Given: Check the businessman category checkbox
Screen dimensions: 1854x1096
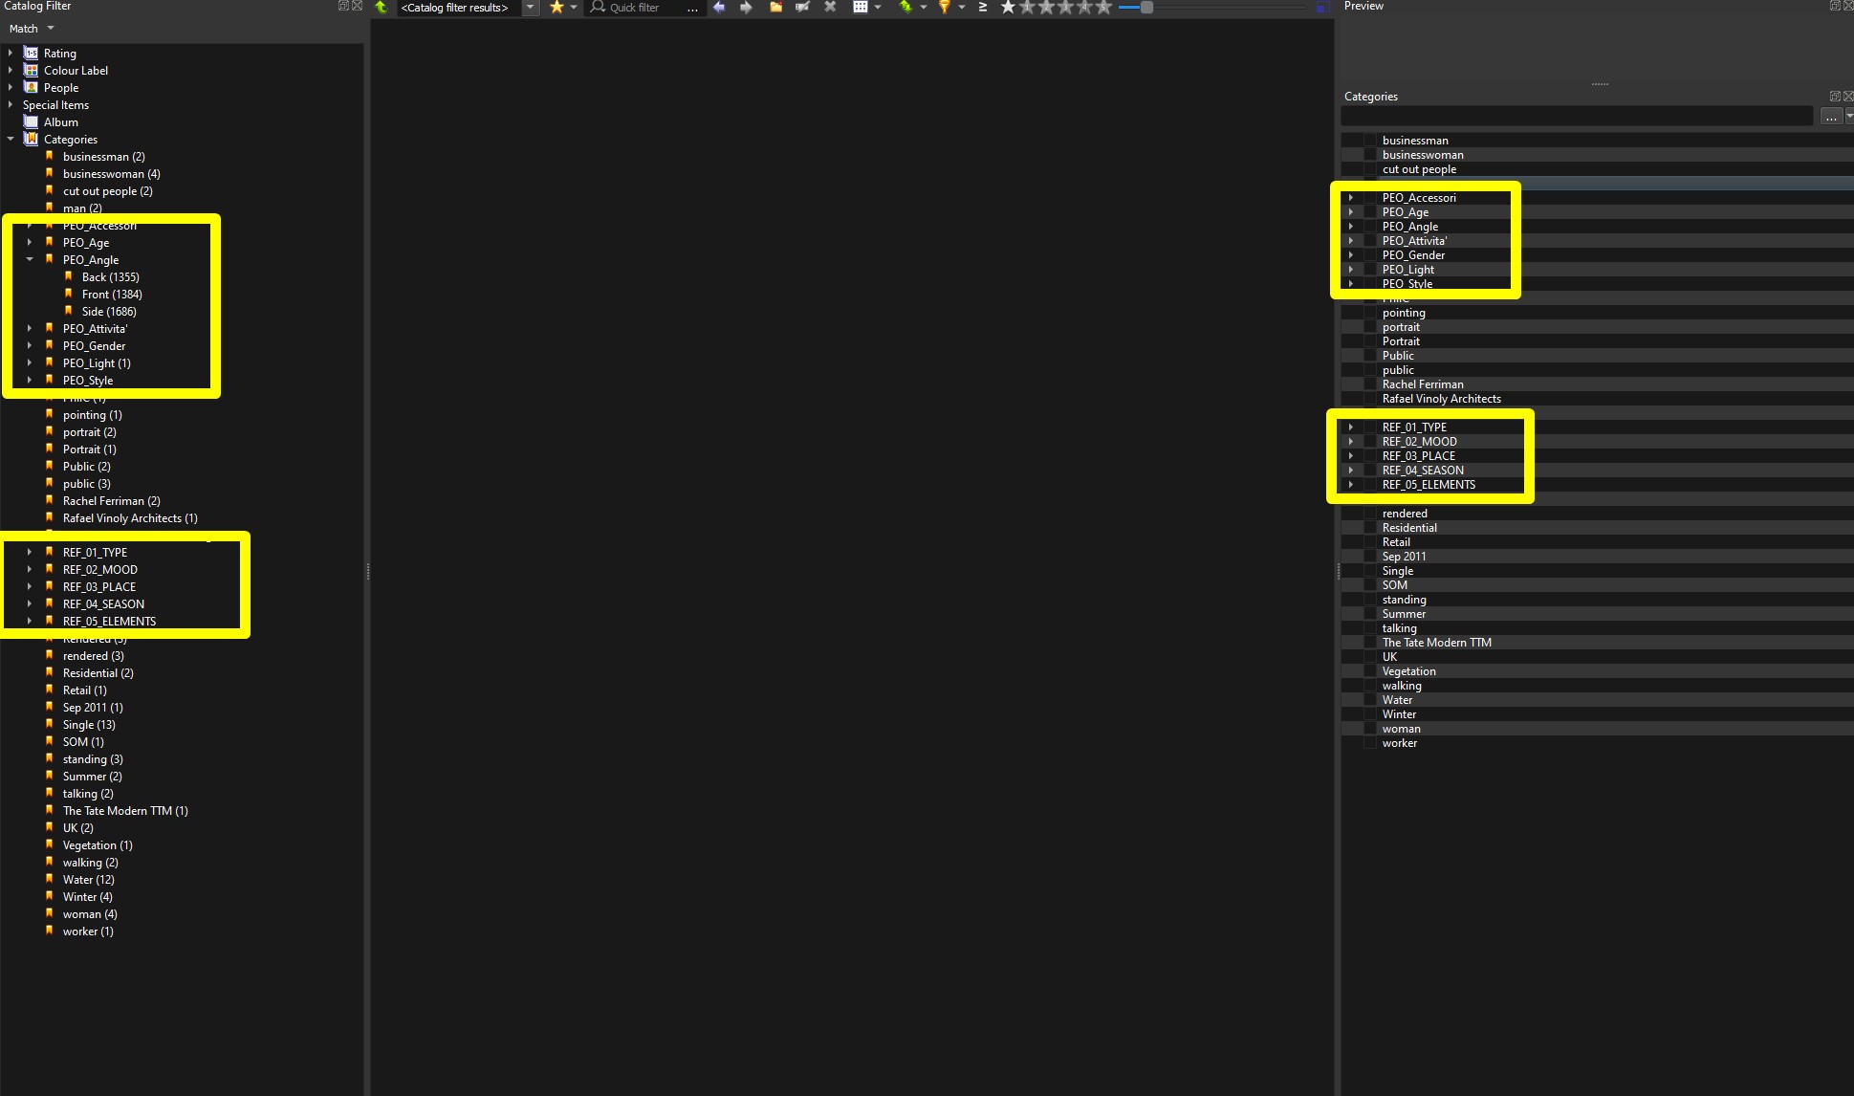Looking at the screenshot, I should 1370,141.
